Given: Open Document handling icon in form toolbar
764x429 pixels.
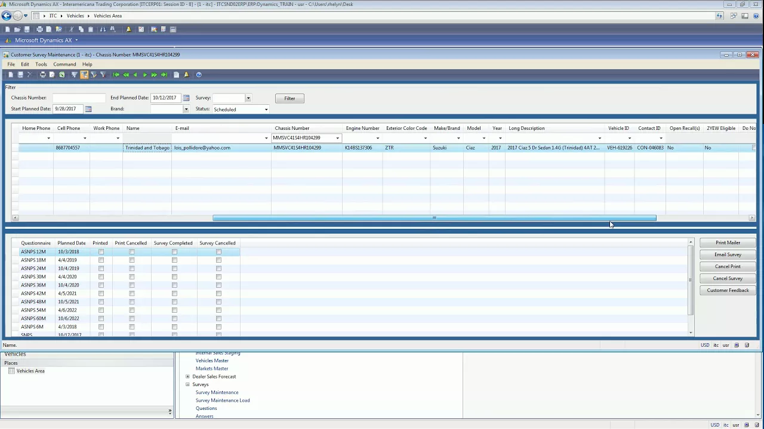Looking at the screenshot, I should (177, 74).
